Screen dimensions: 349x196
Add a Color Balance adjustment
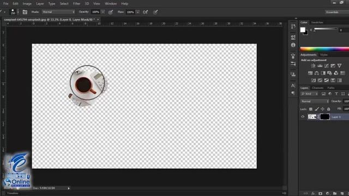tap(316, 73)
